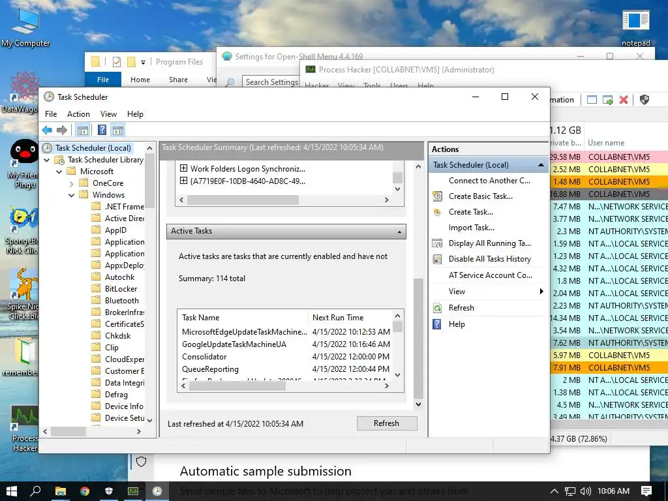Click AT Service Account Configuration action

[x=491, y=275]
